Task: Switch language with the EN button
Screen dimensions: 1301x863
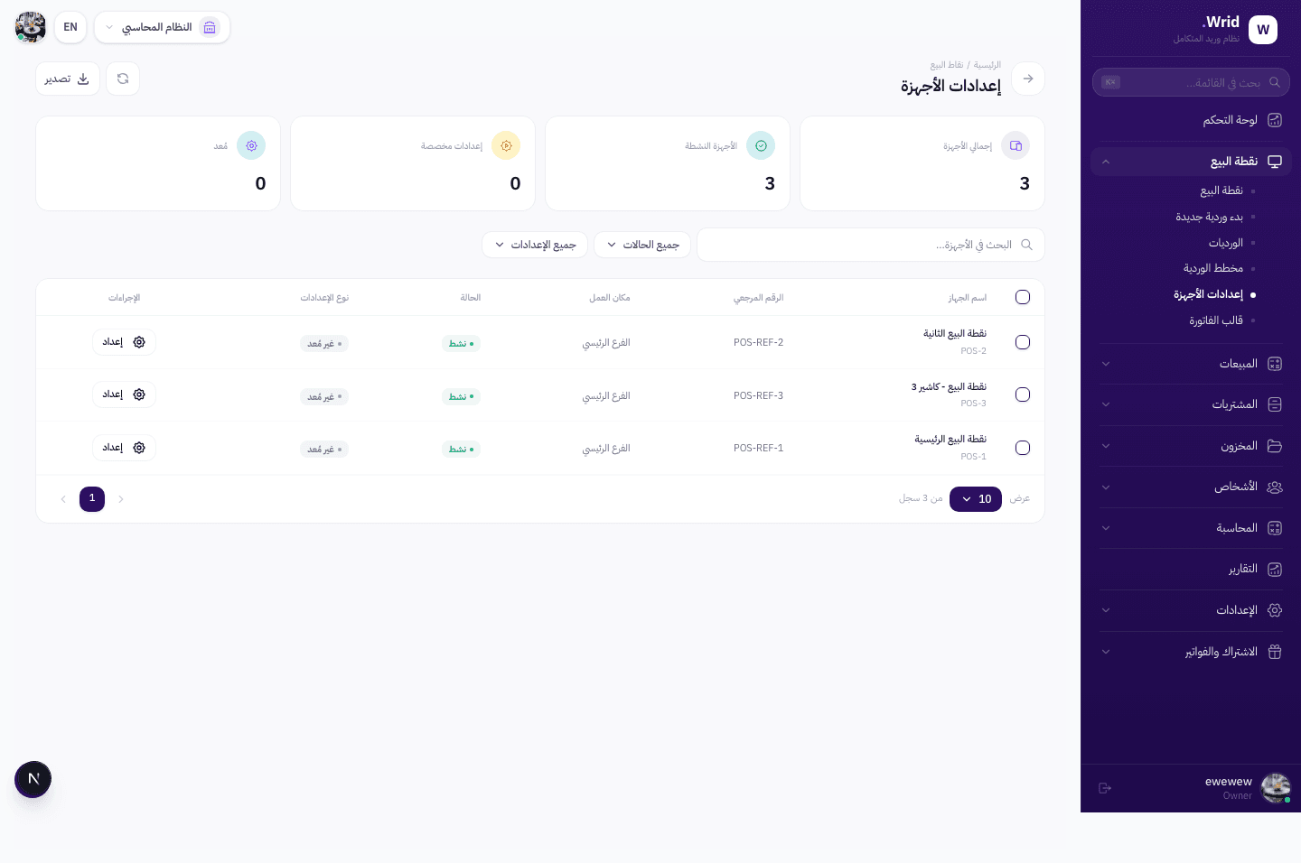Action: (x=70, y=27)
